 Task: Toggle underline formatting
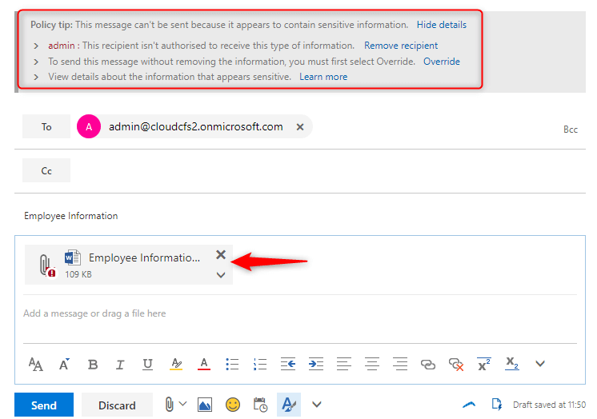pyautogui.click(x=148, y=364)
